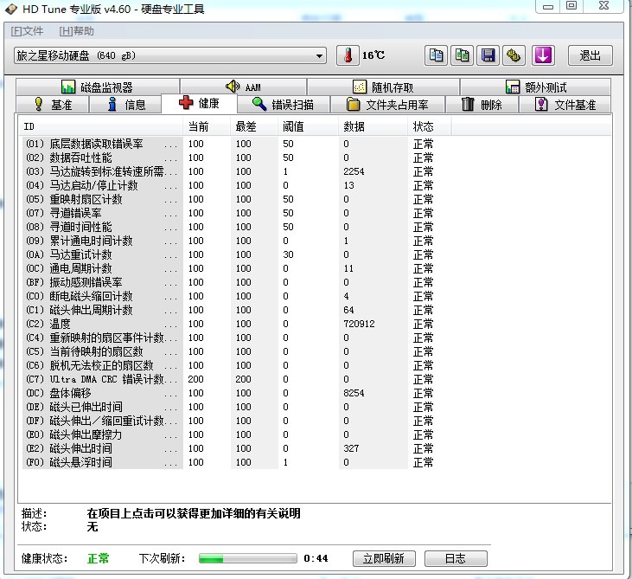Image resolution: width=632 pixels, height=579 pixels.
Task: Open the 文件夹占用率 tab
Action: [387, 105]
